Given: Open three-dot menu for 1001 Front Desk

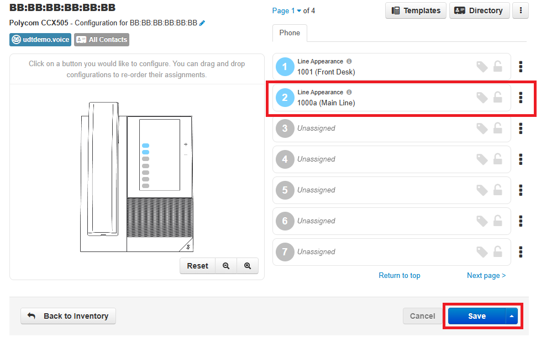Looking at the screenshot, I should (x=521, y=67).
